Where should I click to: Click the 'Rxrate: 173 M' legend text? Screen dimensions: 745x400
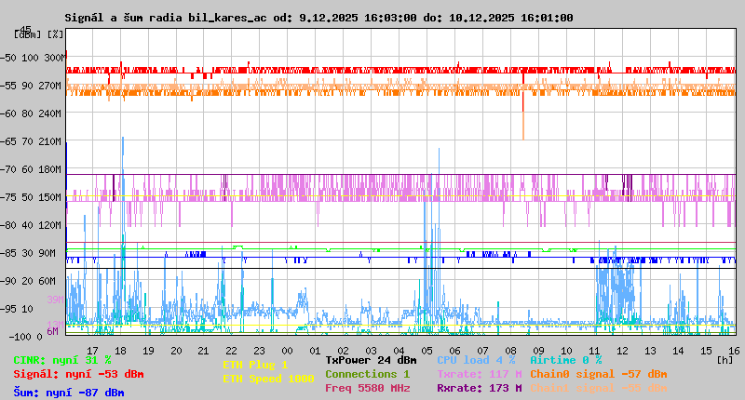pyautogui.click(x=480, y=388)
